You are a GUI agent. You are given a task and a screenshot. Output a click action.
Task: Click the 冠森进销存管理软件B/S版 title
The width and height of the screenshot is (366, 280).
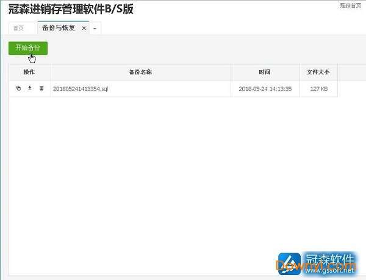pyautogui.click(x=71, y=9)
